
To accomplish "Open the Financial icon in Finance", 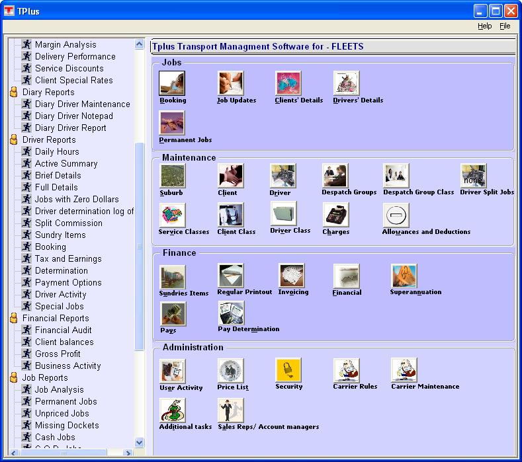I will coord(347,276).
